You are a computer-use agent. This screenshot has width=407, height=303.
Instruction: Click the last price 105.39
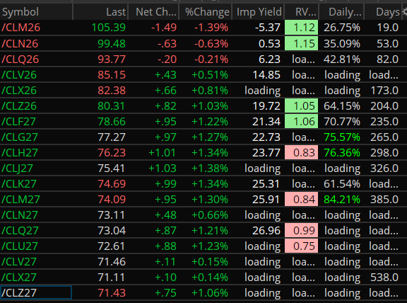[109, 28]
